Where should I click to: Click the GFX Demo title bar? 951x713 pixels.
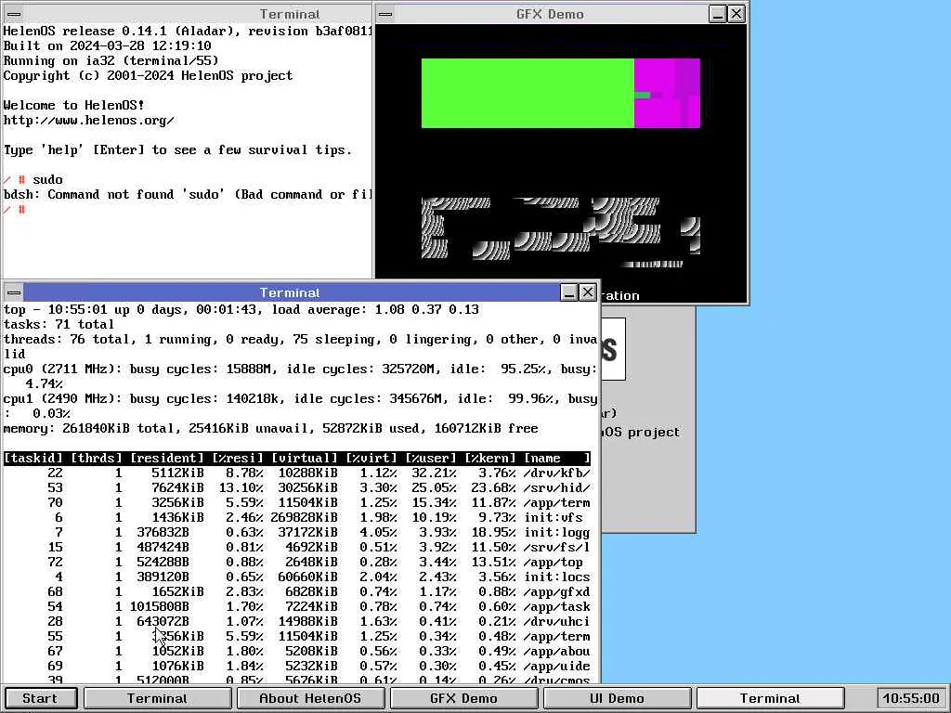550,14
